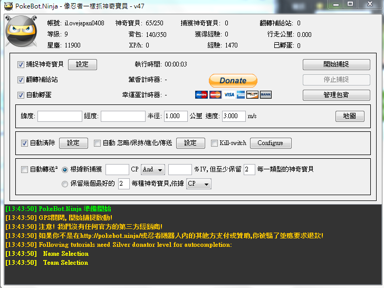Click 神奇寶貝 count 65/250

pyautogui.click(x=155, y=23)
